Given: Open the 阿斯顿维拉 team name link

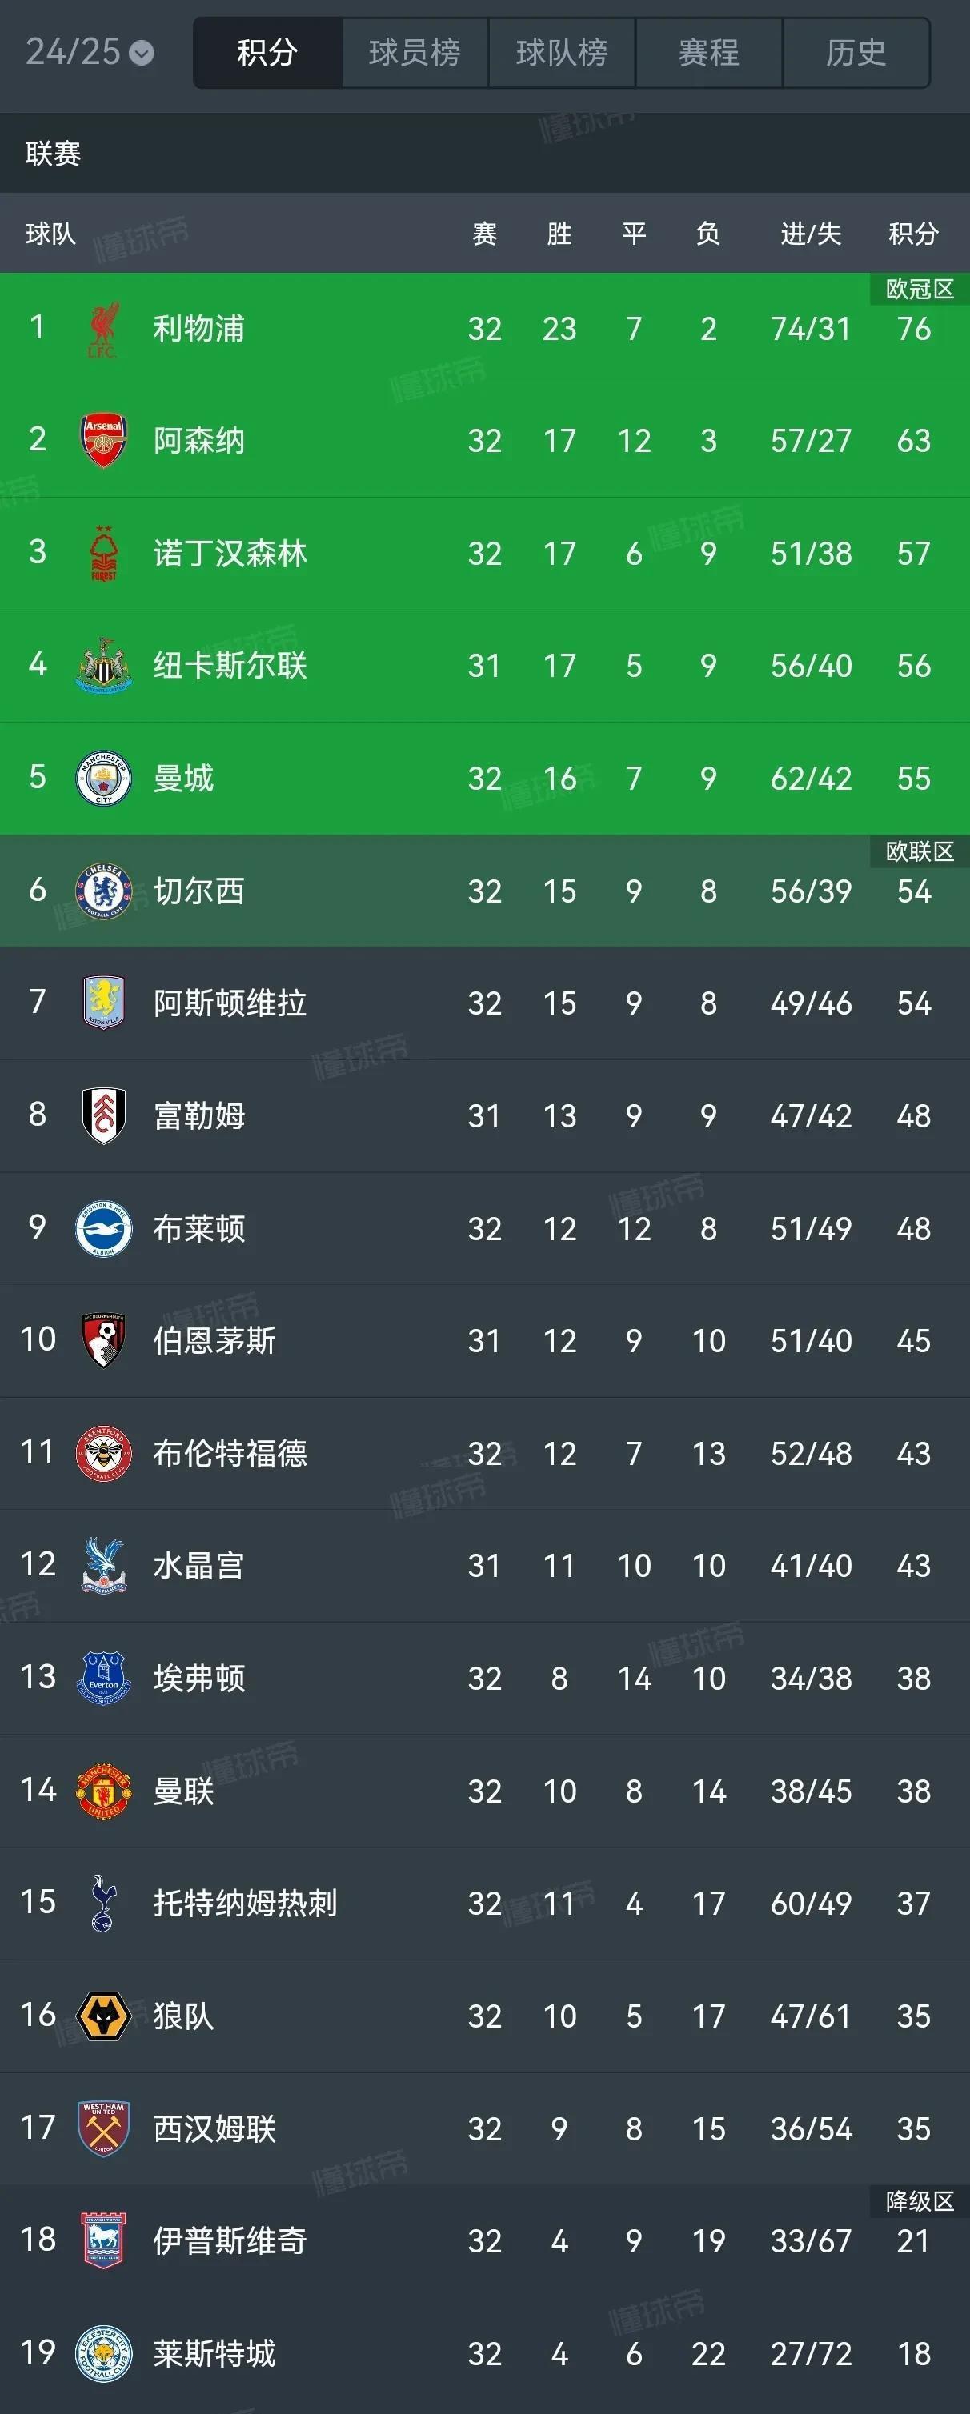Looking at the screenshot, I should tap(230, 1003).
